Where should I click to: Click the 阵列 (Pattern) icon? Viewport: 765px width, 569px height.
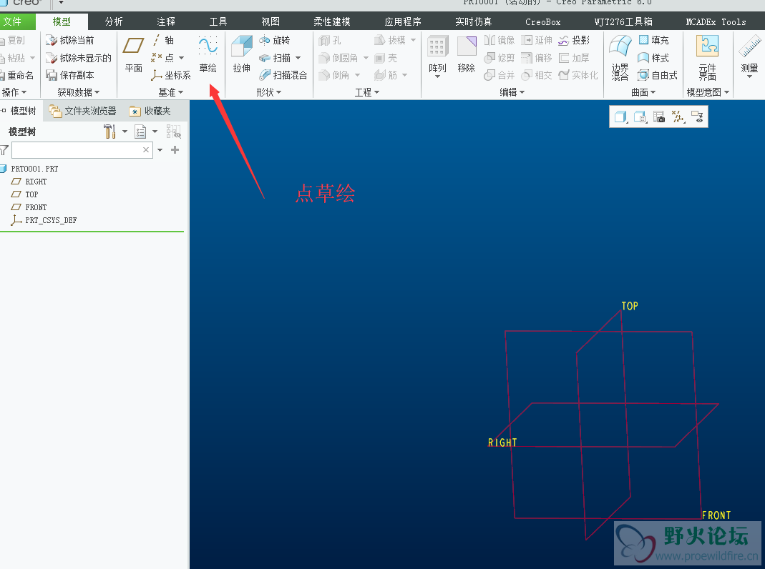click(438, 46)
